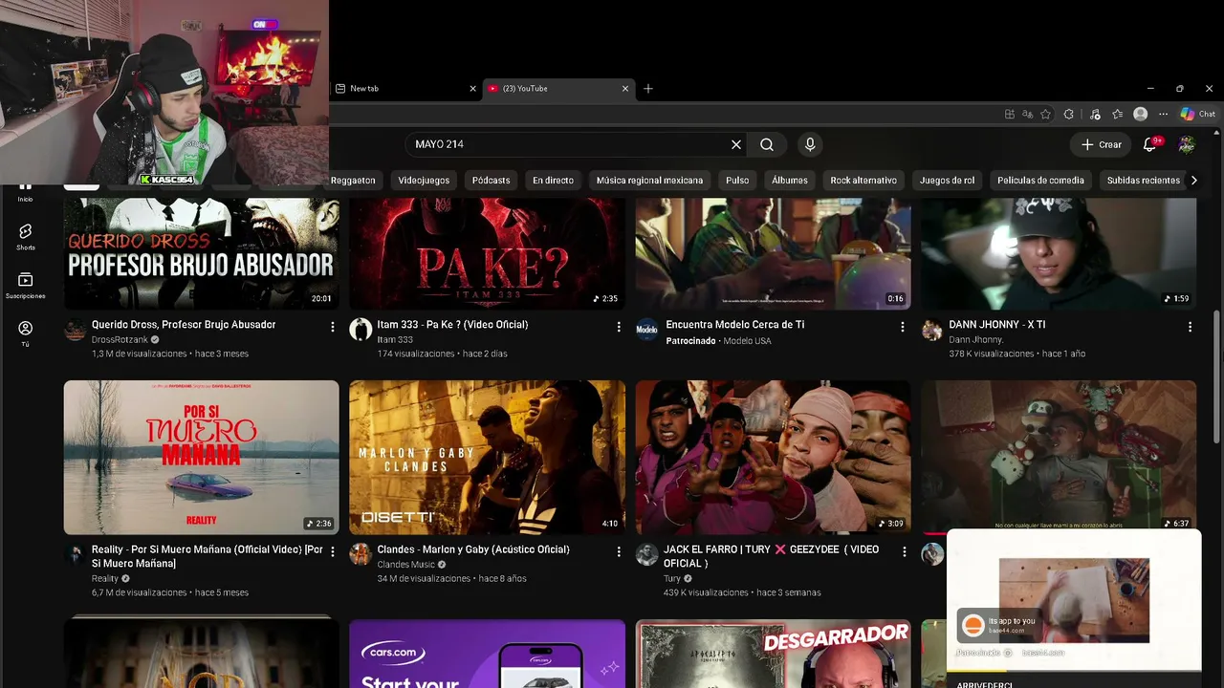Viewport: 1224px width, 688px height.
Task: Select the Álbumes filter chip
Action: 790,180
